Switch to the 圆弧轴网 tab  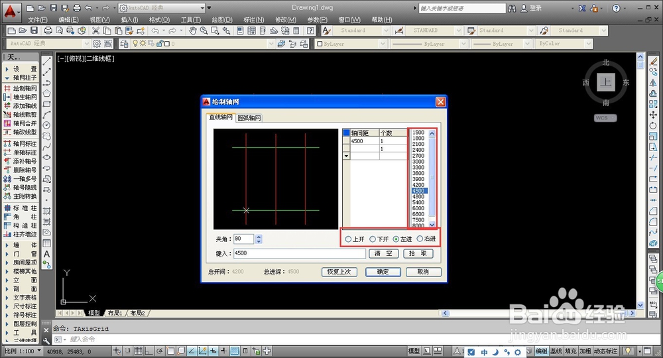pos(249,118)
